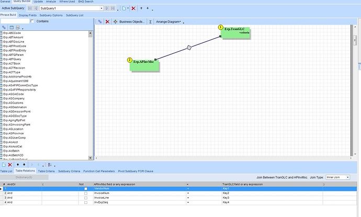Click the table search input field

pyautogui.click(x=15, y=21)
